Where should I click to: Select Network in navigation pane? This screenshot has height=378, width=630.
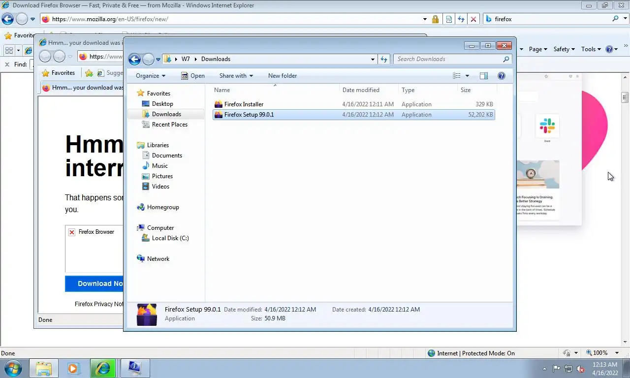coord(153,259)
